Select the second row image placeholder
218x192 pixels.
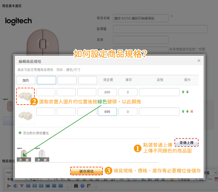(25, 116)
